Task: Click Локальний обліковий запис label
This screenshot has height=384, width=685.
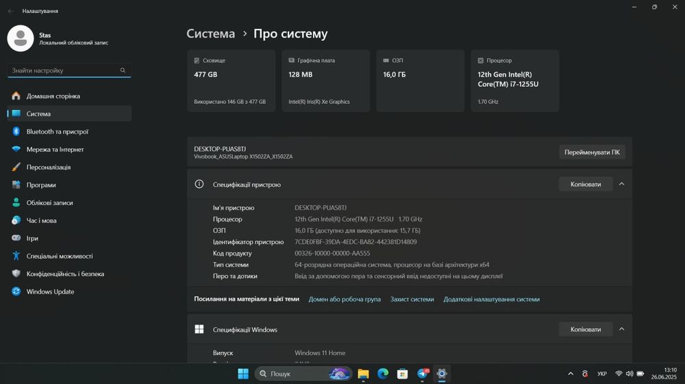Action: coord(74,43)
